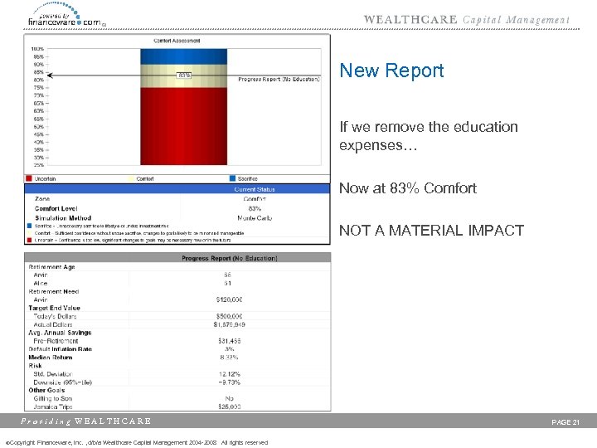Click the blue Sacrifice segment of the bar
Screen dimensions: 597x448
tap(183, 56)
